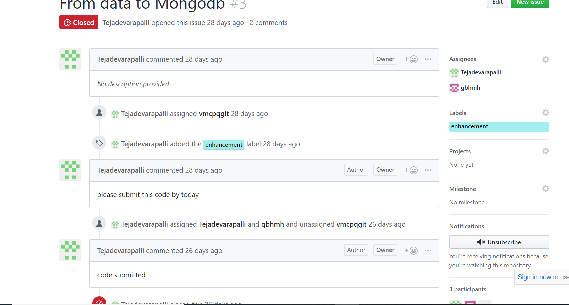Click Tejadevarapalli green avatar in Assignees
The image size is (569, 305).
click(x=454, y=73)
